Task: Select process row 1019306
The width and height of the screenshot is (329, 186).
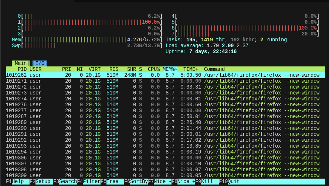Action: pyautogui.click(x=166, y=158)
